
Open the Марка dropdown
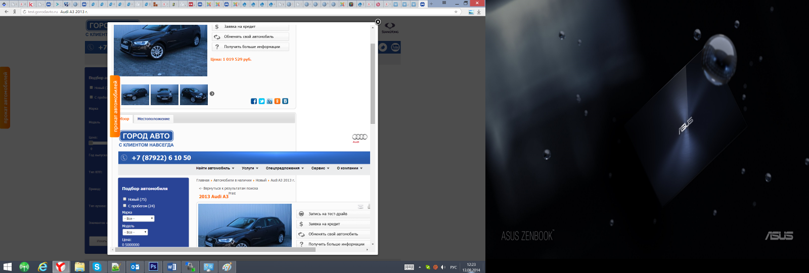(138, 218)
